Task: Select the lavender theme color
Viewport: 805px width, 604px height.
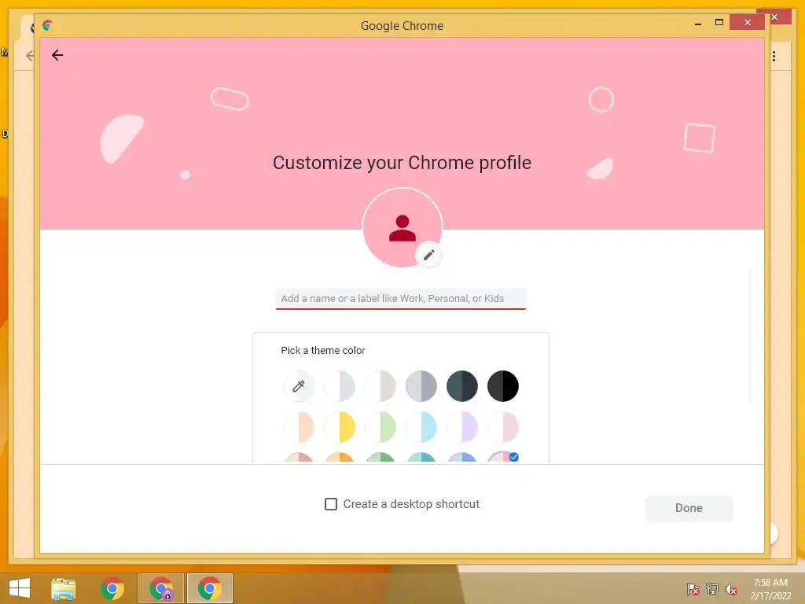Action: (462, 427)
